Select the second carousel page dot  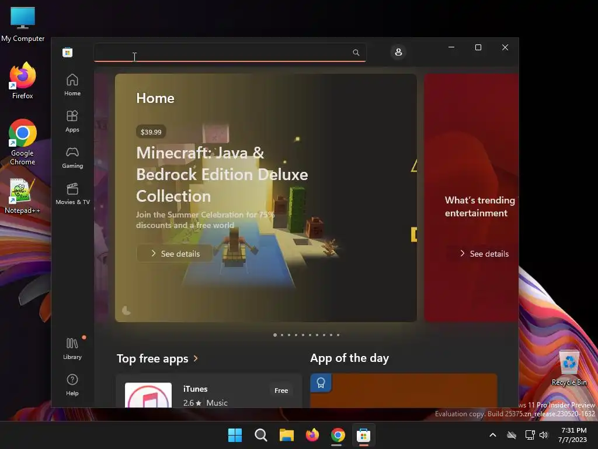coord(282,335)
